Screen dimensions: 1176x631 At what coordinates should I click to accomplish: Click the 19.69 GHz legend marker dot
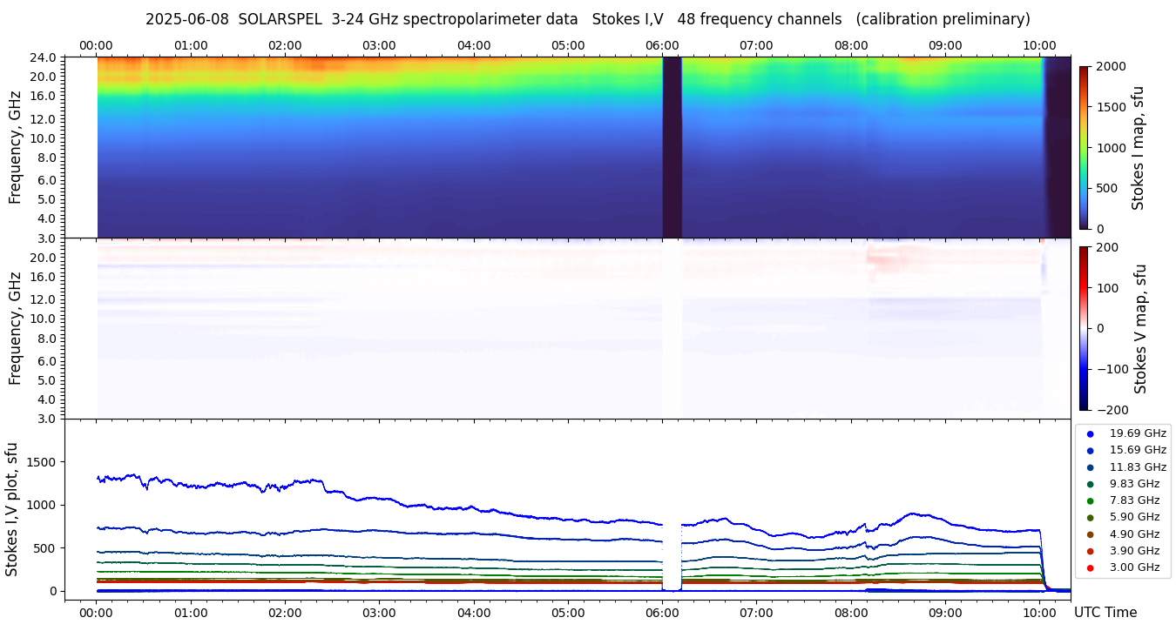[x=1090, y=433]
